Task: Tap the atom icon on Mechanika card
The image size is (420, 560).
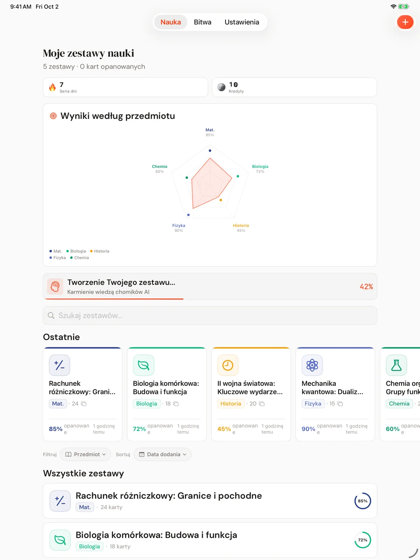Action: pyautogui.click(x=312, y=365)
